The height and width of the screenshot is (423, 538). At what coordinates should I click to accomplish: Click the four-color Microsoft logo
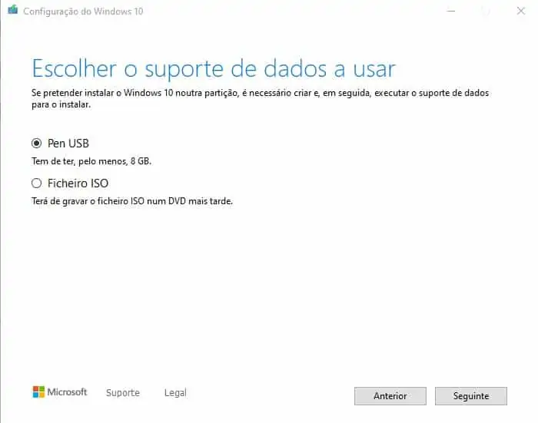[38, 392]
